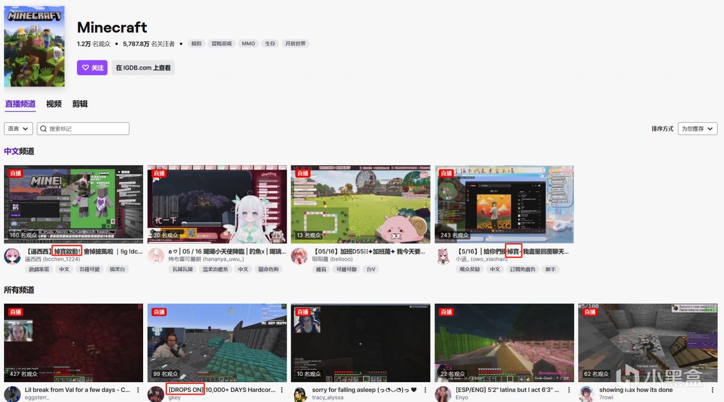Open more options for Enyo stream

click(x=570, y=390)
